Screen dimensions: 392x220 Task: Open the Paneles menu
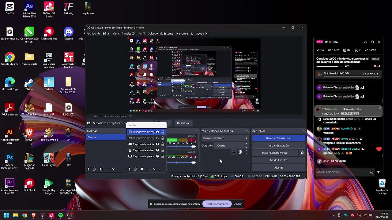pos(129,34)
